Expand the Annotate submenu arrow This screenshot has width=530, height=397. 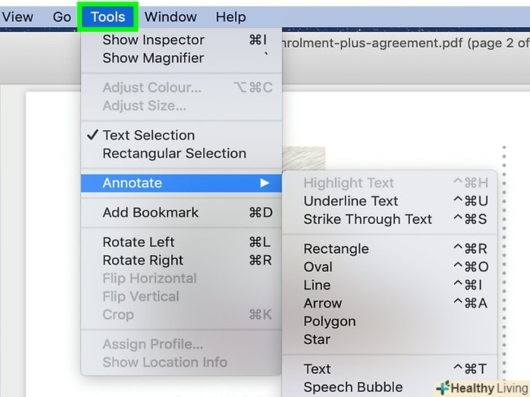265,183
